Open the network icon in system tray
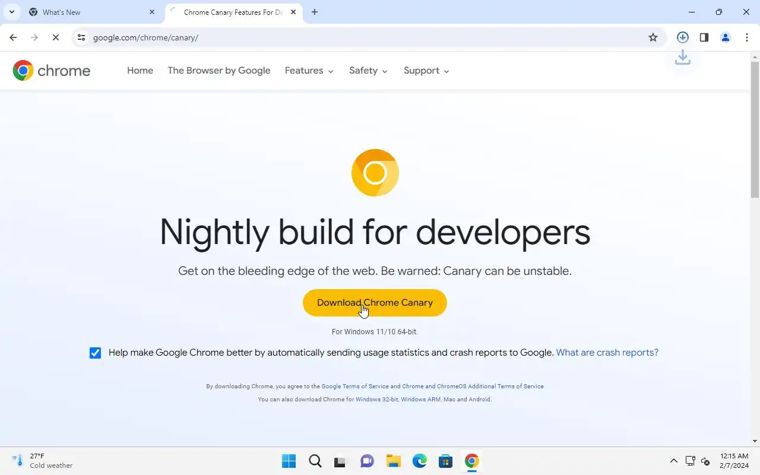 tap(690, 461)
